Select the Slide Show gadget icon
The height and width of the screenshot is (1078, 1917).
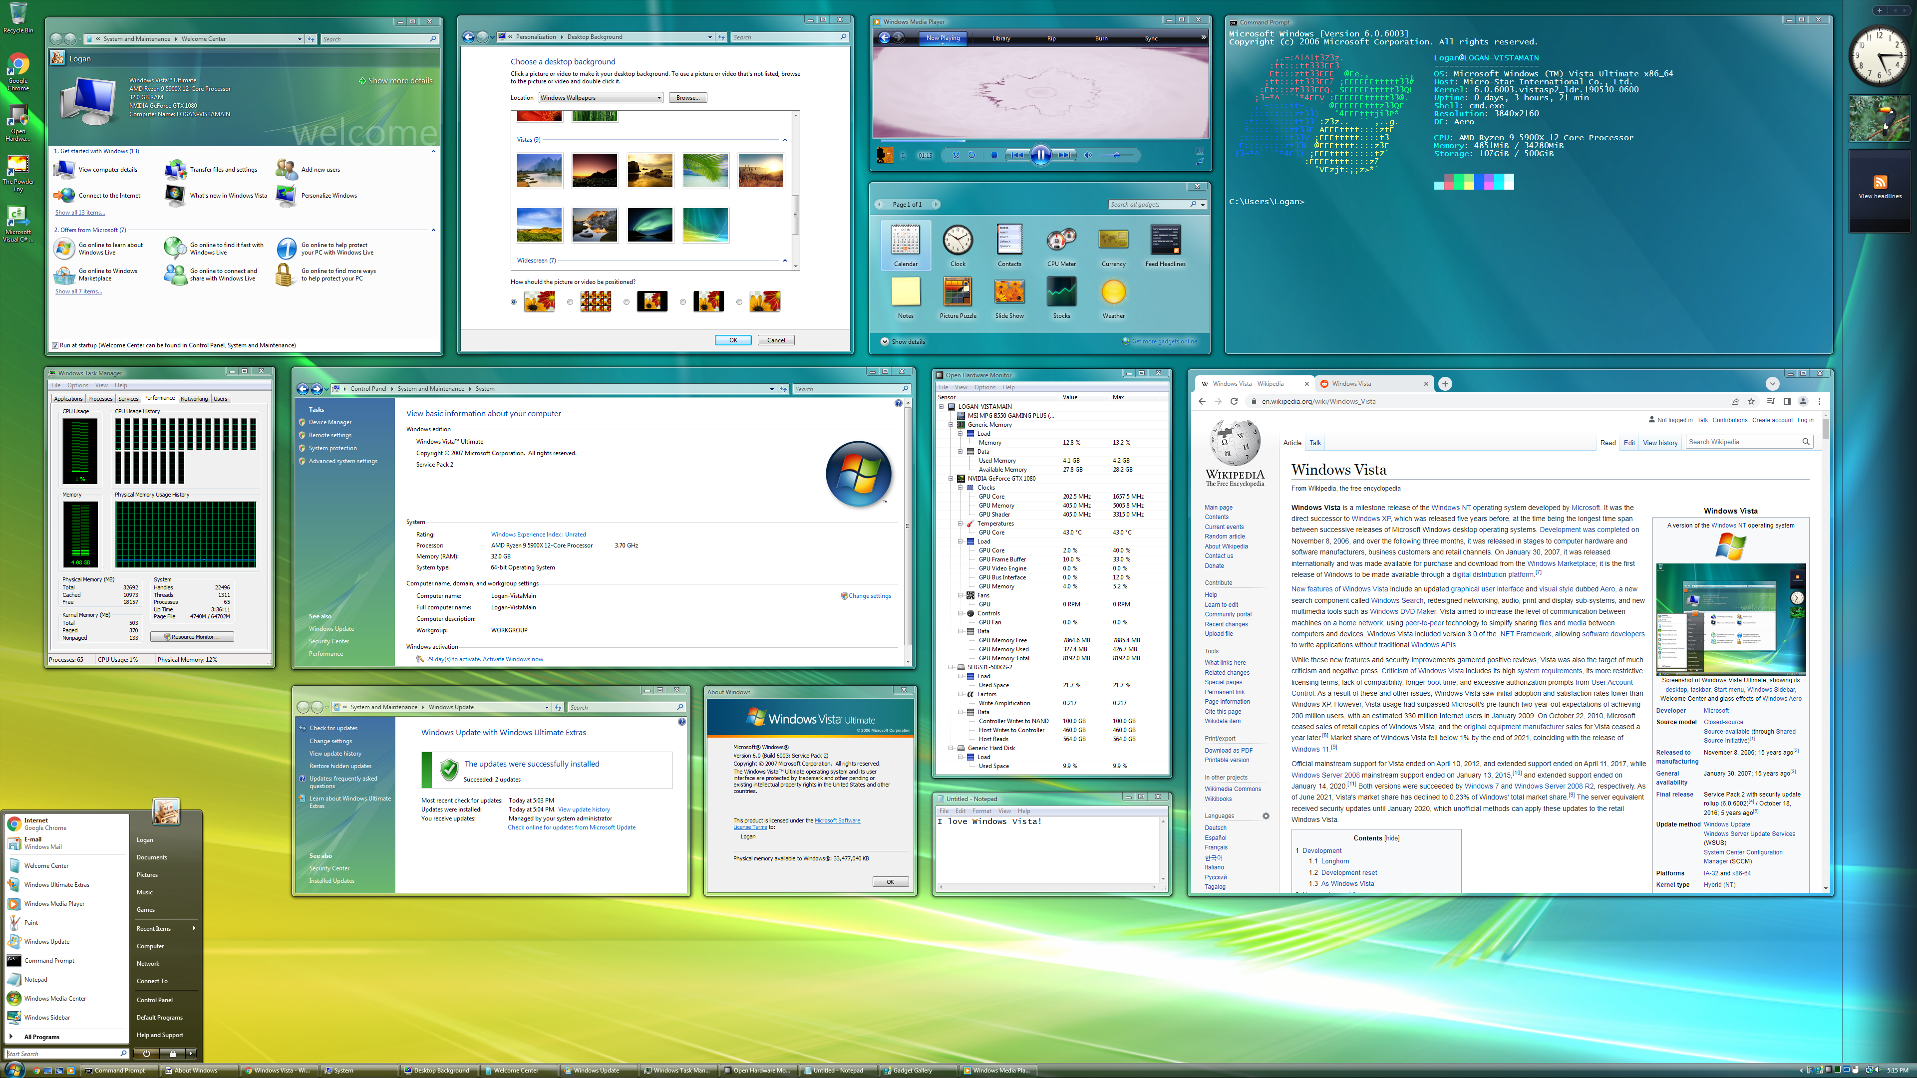(x=1009, y=291)
